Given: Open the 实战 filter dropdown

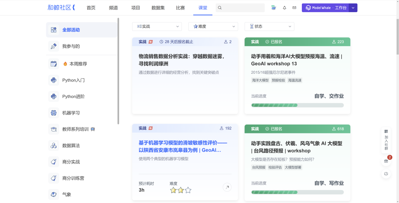Looking at the screenshot, I should (157, 27).
